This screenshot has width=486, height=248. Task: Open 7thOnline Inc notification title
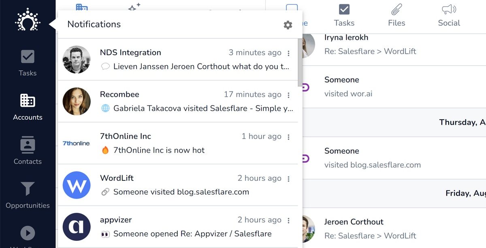point(126,136)
